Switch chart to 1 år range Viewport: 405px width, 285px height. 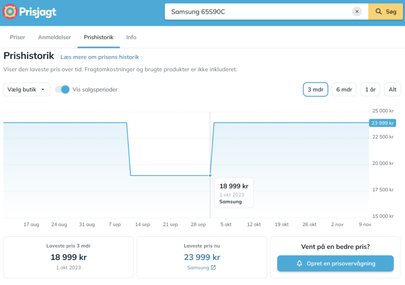click(370, 90)
